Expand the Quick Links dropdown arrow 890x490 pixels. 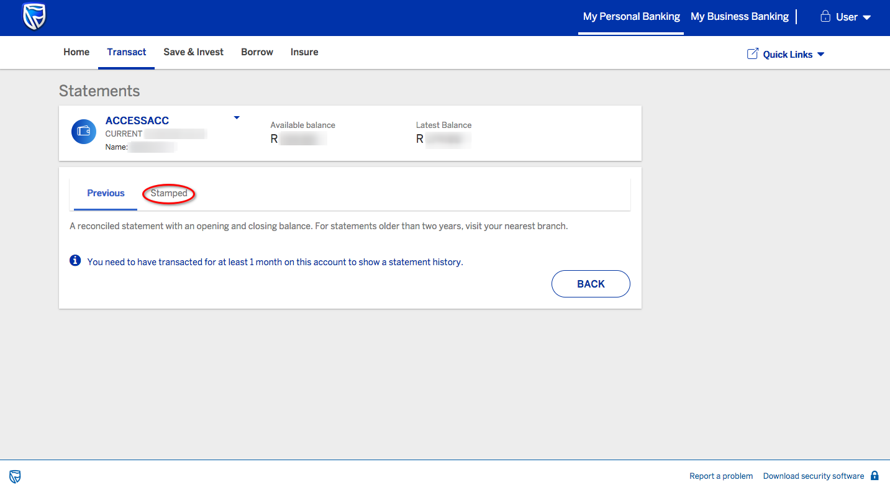tap(820, 55)
